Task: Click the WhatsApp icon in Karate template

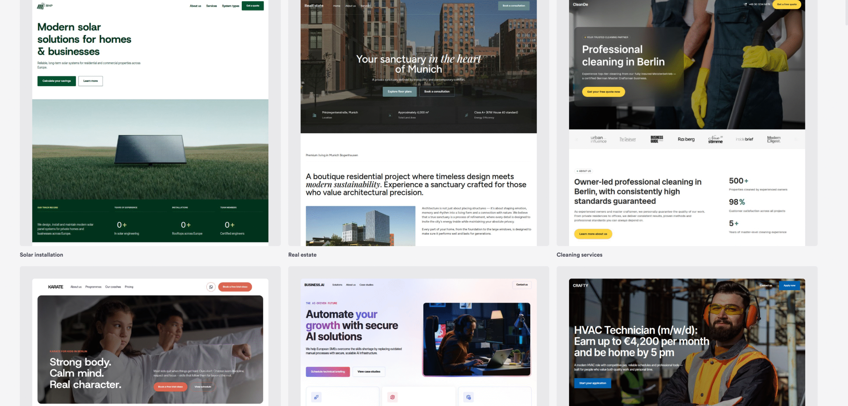Action: tap(211, 287)
